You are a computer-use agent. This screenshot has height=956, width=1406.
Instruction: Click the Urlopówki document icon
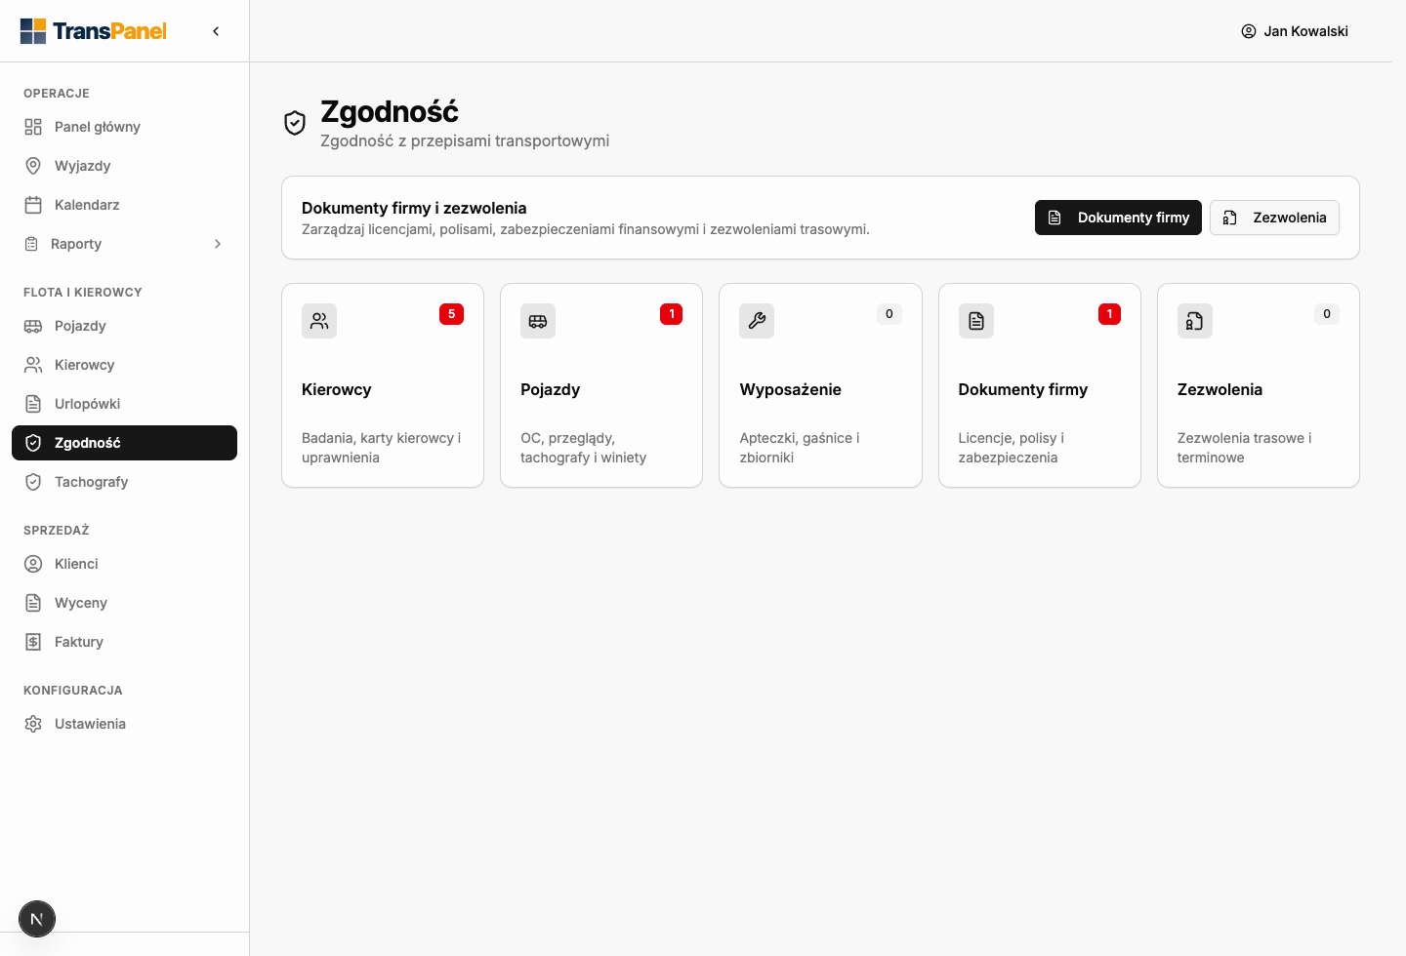point(33,404)
